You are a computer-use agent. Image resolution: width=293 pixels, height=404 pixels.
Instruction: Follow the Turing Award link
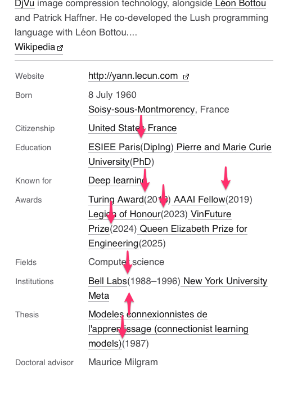point(116,199)
